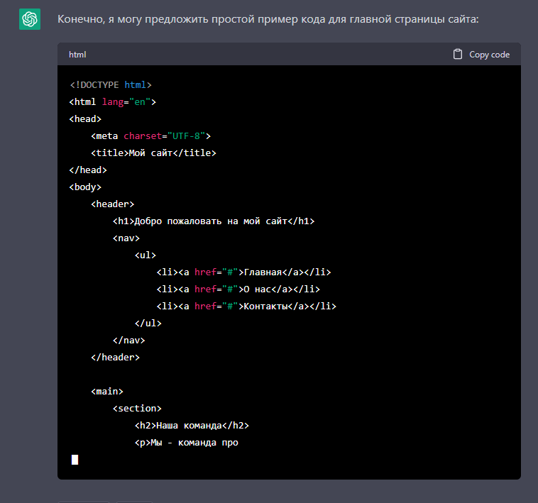Viewport: 538px width, 503px height.
Task: Click the h1 Добро пожаловать line
Action: [x=214, y=221]
